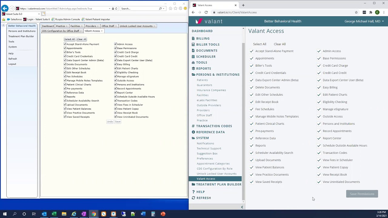Refresh page in Internet Explorer address bar
Viewport: 388px width, 218px height.
tap(116, 8)
